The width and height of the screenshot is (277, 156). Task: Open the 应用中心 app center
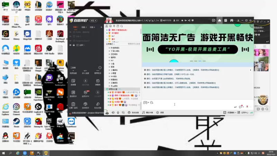pos(243,112)
